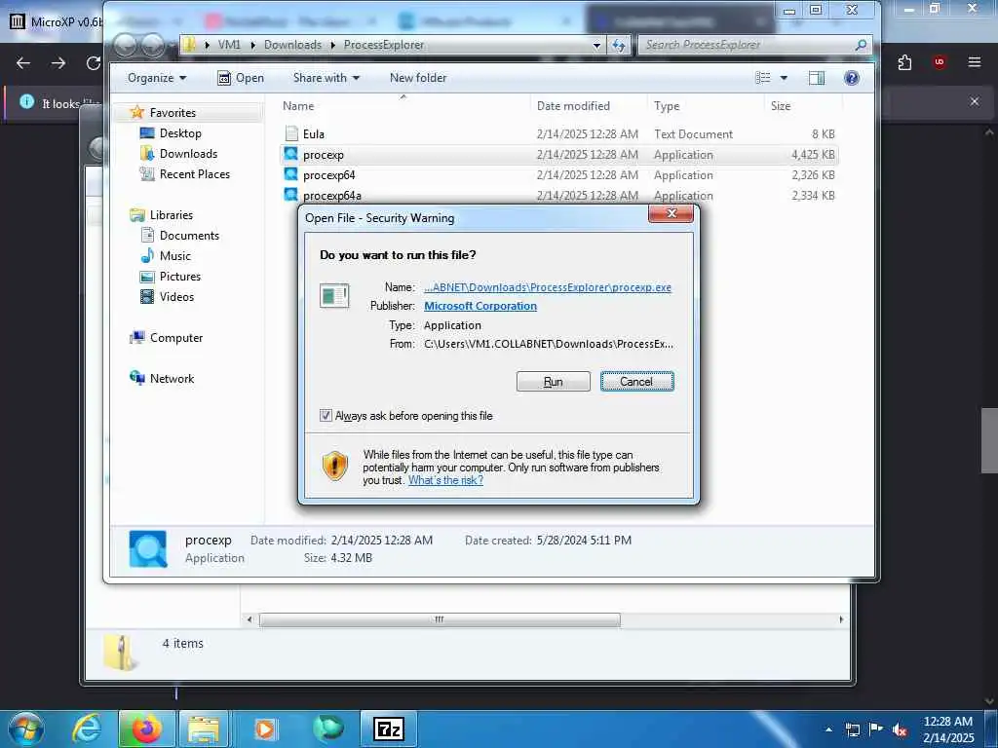This screenshot has height=748, width=998.
Task: Open the File Explorer taskbar icon
Action: click(x=203, y=729)
